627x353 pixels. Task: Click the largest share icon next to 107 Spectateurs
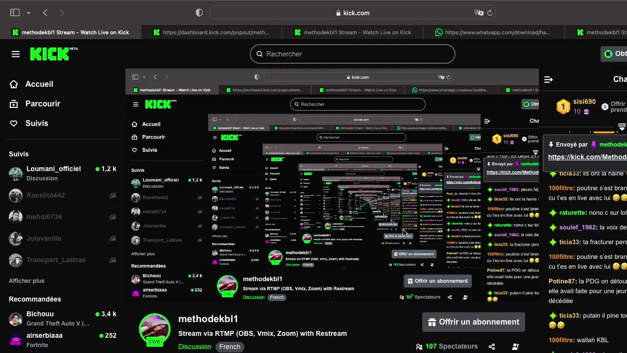[x=492, y=347]
